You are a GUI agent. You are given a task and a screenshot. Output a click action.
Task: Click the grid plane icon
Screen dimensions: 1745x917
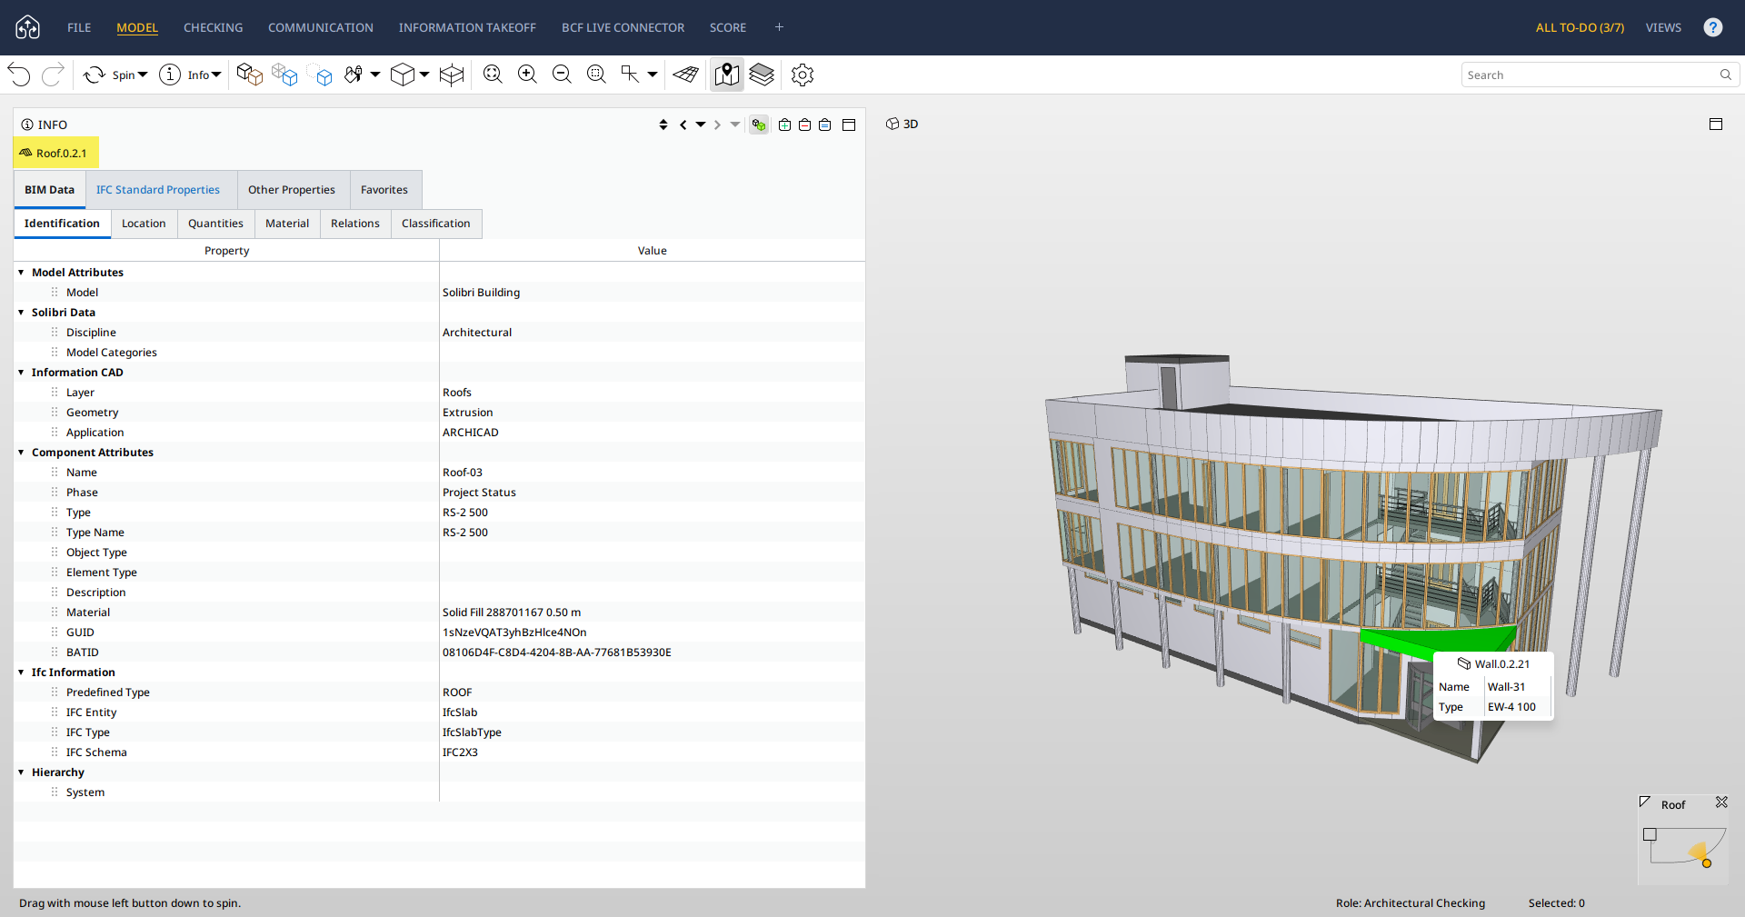coord(686,75)
